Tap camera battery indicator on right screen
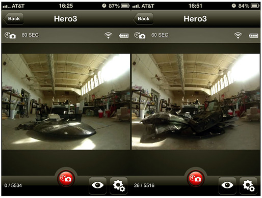The image size is (262, 198). (x=253, y=36)
